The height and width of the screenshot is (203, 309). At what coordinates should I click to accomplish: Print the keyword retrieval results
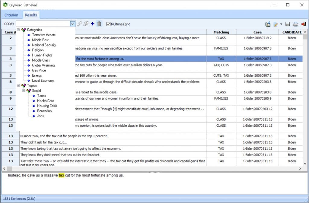click(295, 24)
